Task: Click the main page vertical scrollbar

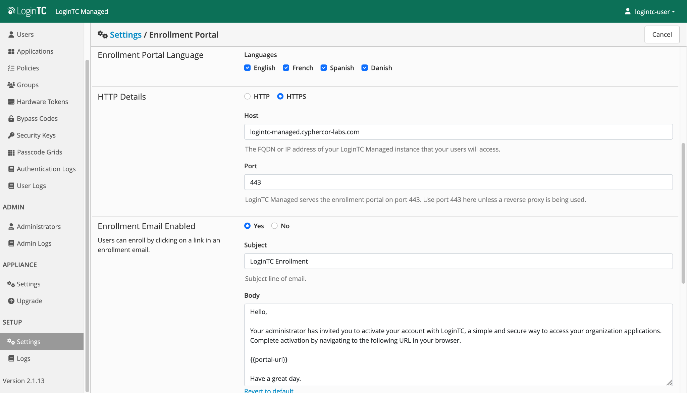Action: click(683, 214)
